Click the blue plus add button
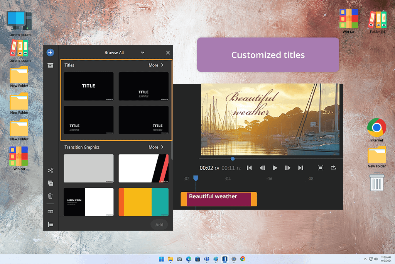Viewport: 395px width, 264px height. [50, 53]
